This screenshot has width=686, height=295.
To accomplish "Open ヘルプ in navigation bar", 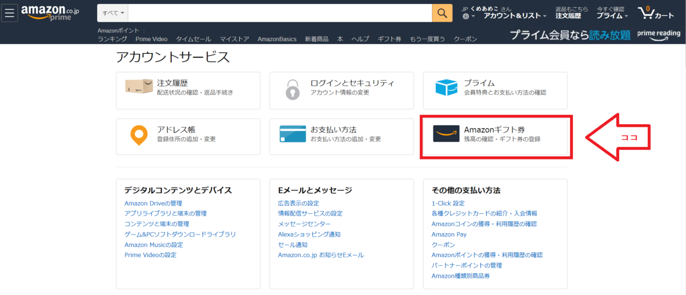I will 360,39.
